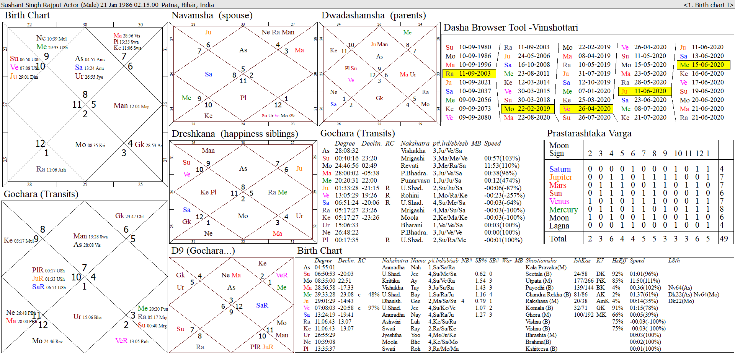Click the 'Prastarashtaka Varga' heading
The height and width of the screenshot is (353, 735).
[589, 133]
